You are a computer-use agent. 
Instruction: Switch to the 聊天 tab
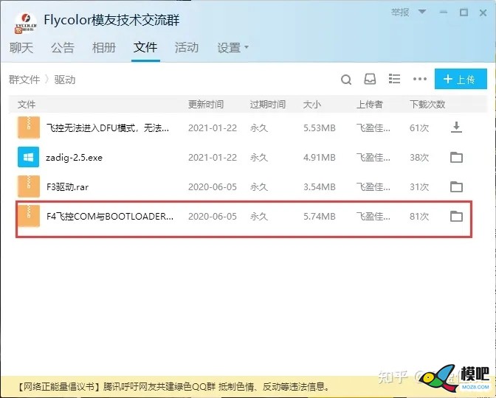21,48
